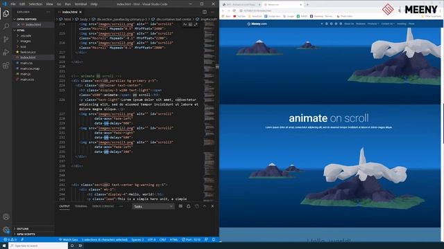Screen dimensions: 444x249
Task: Open the Edit menu
Action: [x=22, y=4]
